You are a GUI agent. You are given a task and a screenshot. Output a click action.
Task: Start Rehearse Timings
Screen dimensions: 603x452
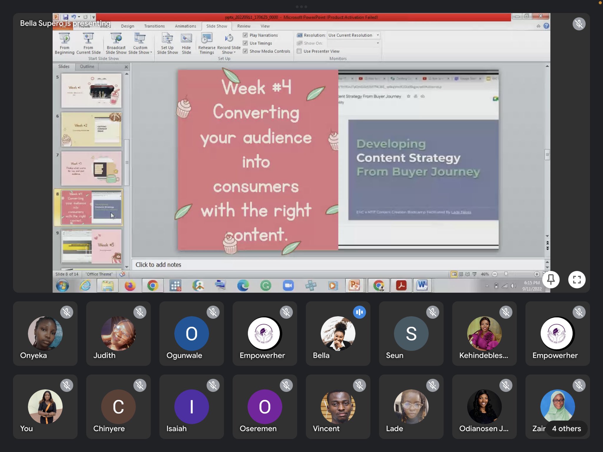click(207, 44)
